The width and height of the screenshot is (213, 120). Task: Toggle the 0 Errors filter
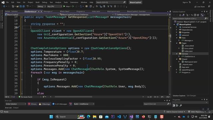tap(32, 104)
